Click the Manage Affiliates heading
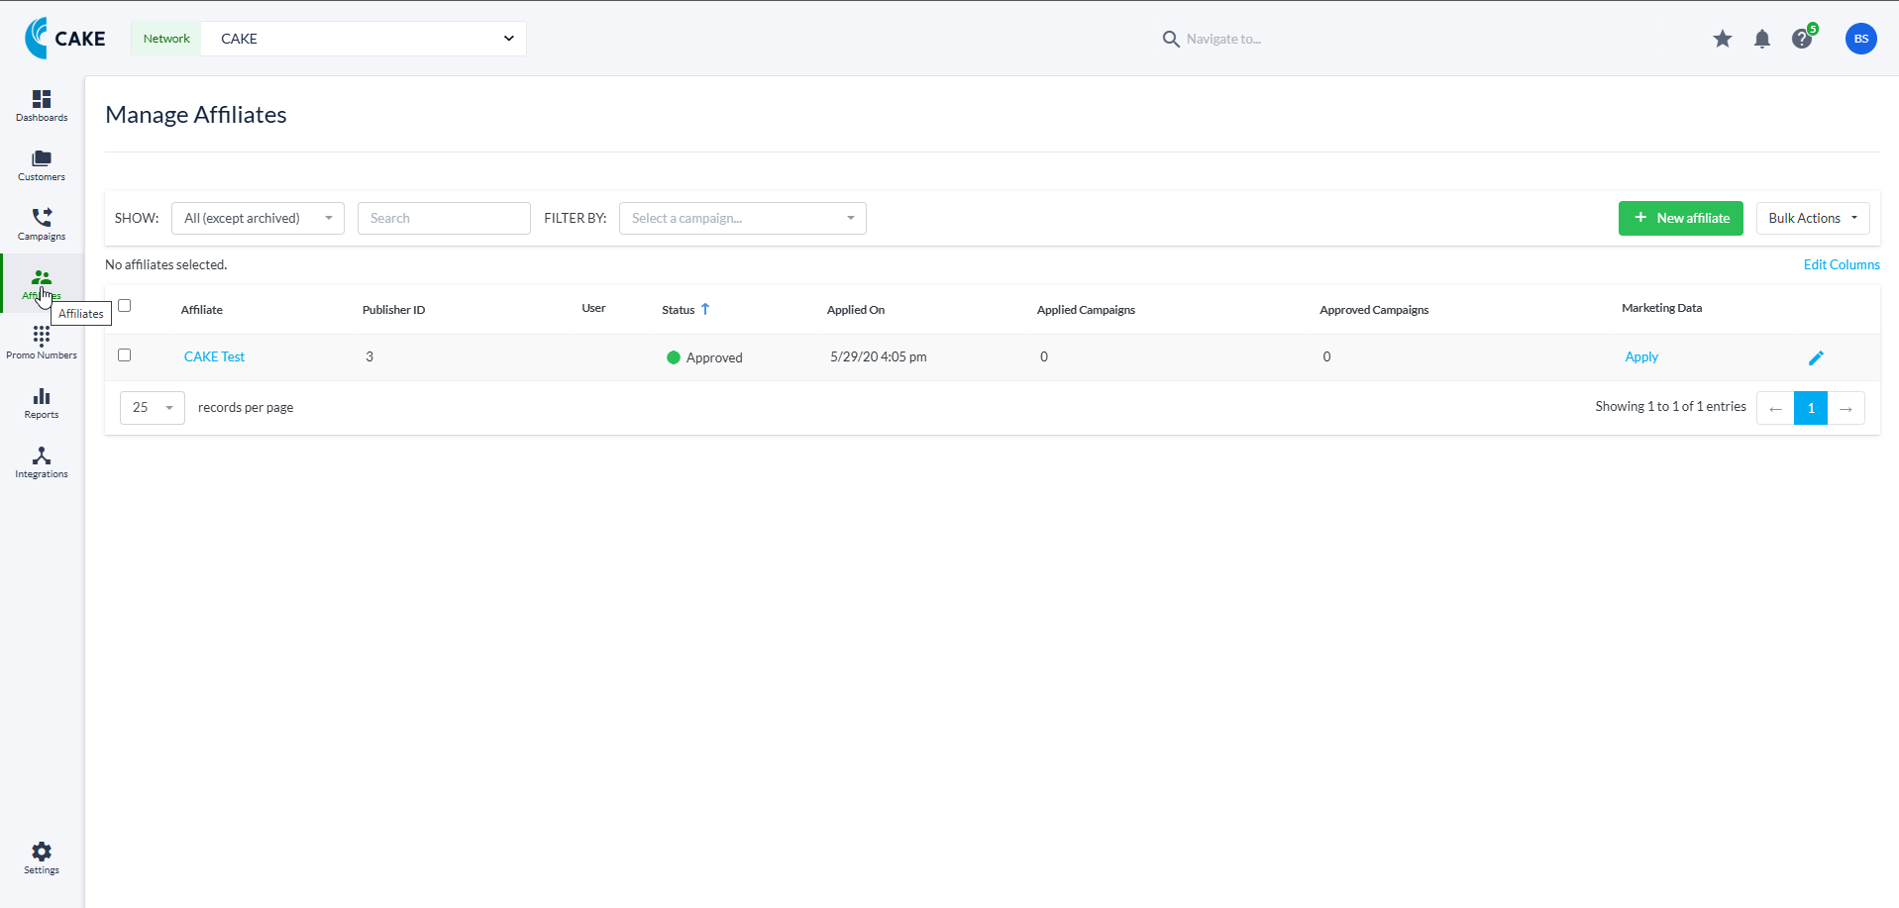1899x908 pixels. [x=196, y=115]
